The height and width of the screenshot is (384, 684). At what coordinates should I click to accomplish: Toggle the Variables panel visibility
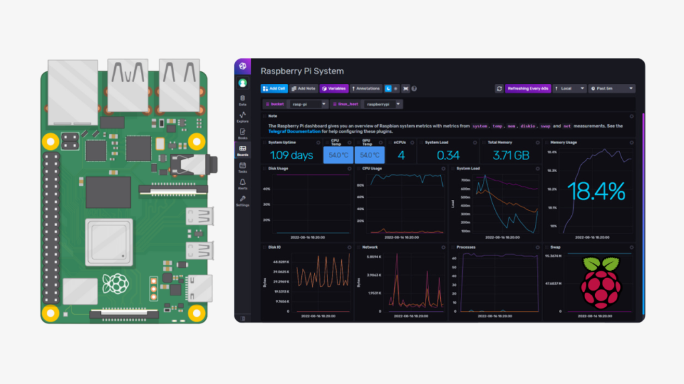point(335,88)
